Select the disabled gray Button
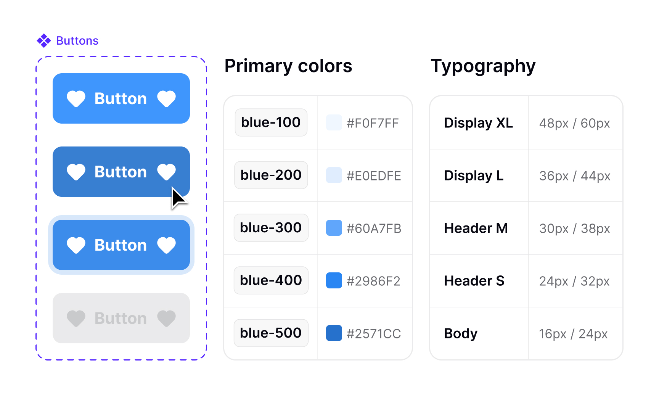Image resolution: width=659 pixels, height=412 pixels. click(x=121, y=318)
